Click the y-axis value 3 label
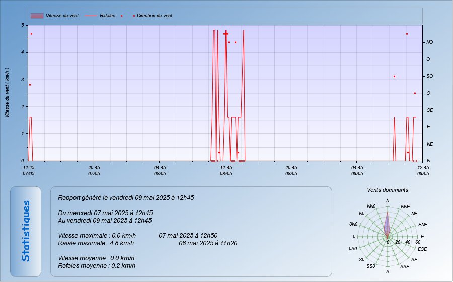The image size is (453, 282). 23,80
